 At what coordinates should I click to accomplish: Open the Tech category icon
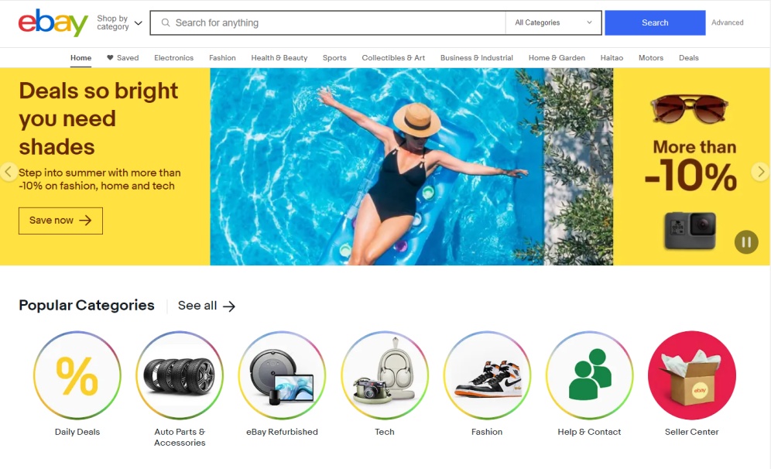pyautogui.click(x=385, y=375)
